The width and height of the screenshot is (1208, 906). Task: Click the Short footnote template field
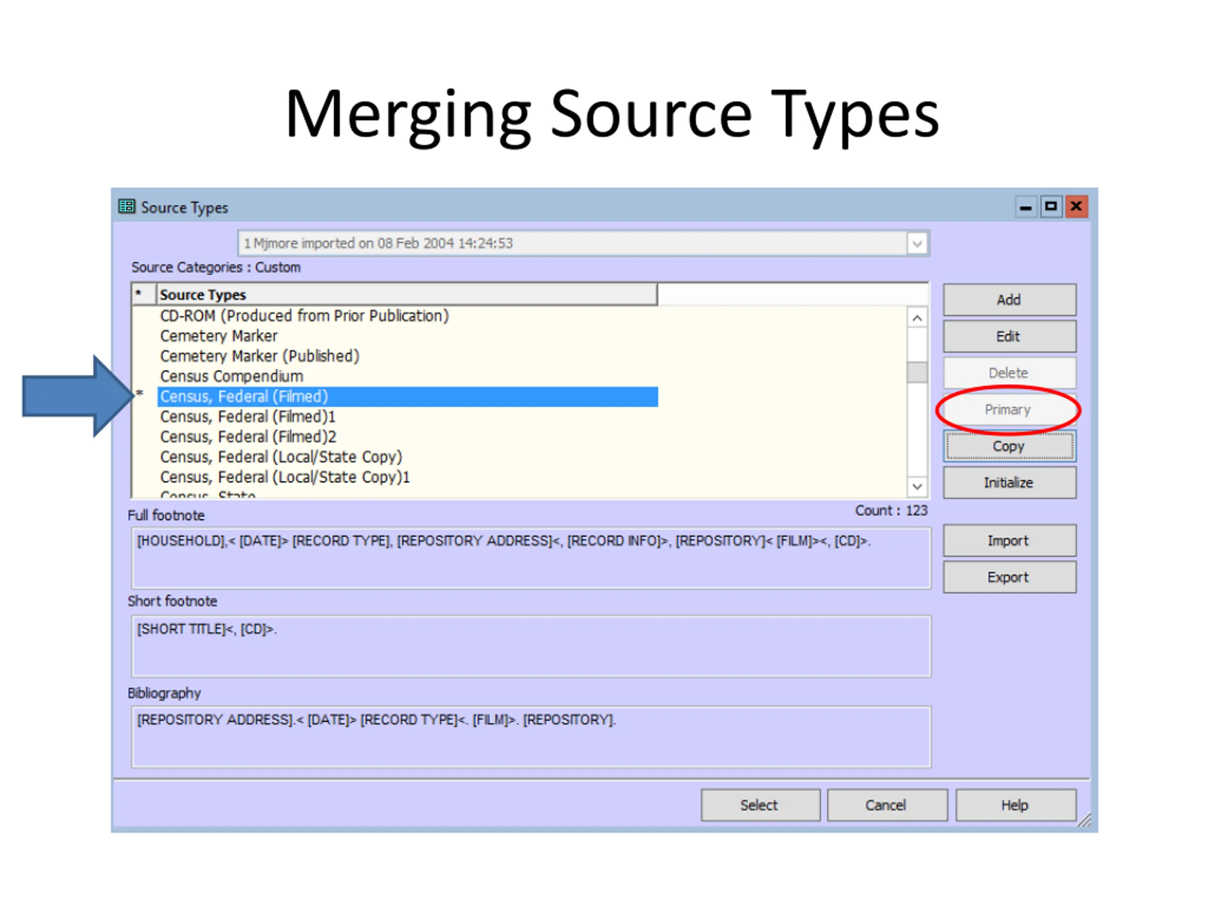[x=531, y=646]
